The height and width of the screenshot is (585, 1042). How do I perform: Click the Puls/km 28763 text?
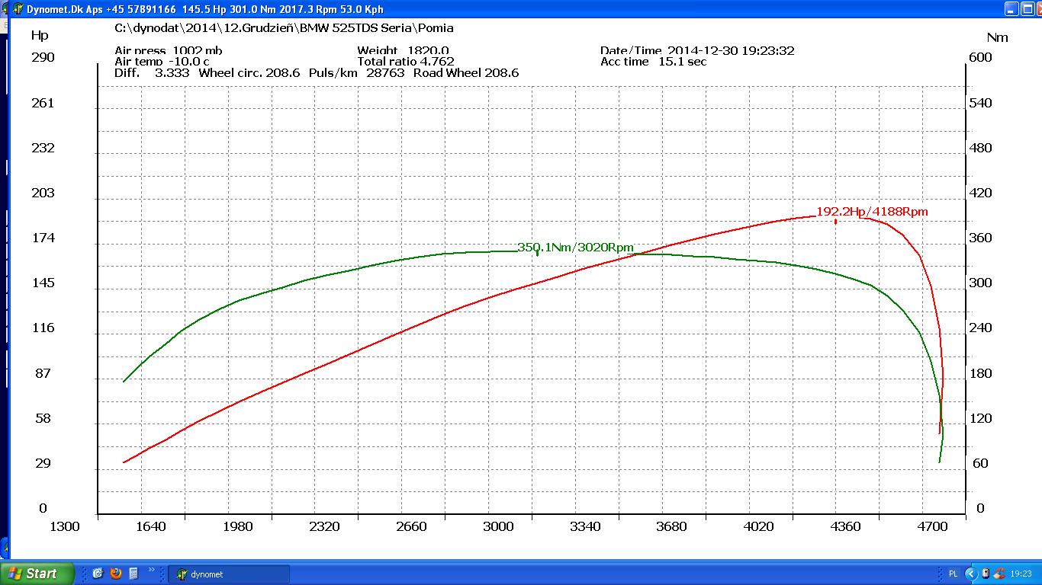coord(356,73)
